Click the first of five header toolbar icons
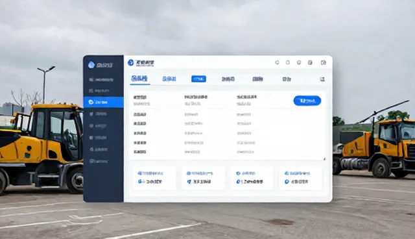 point(277,62)
